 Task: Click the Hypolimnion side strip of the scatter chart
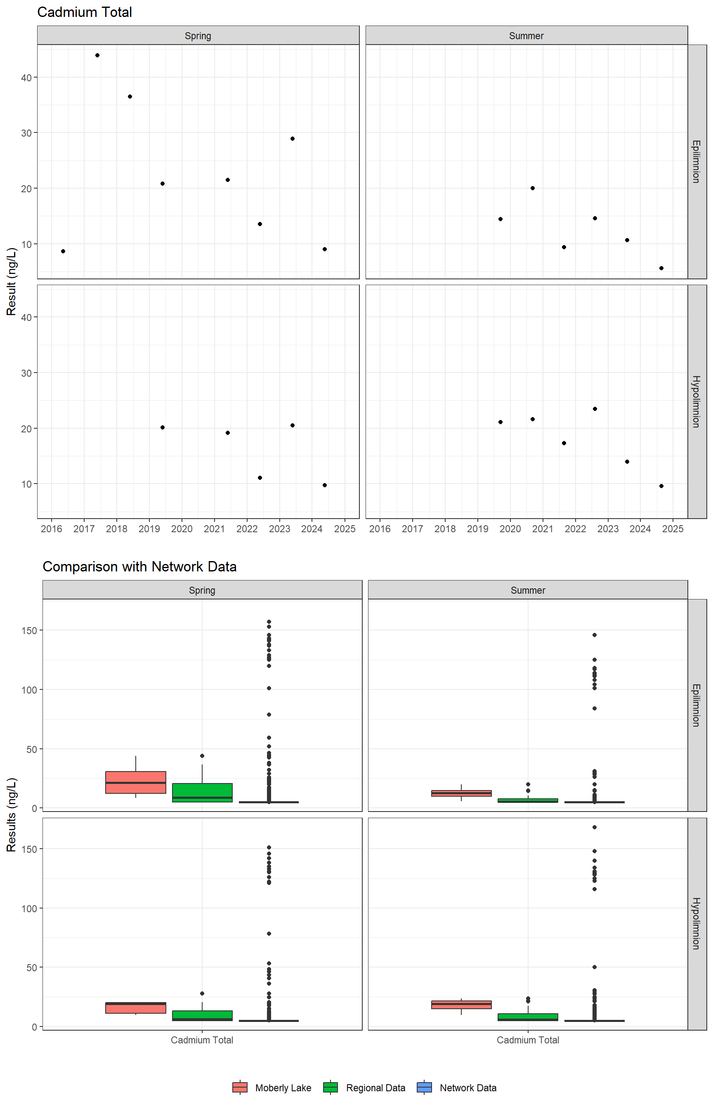pos(697,401)
